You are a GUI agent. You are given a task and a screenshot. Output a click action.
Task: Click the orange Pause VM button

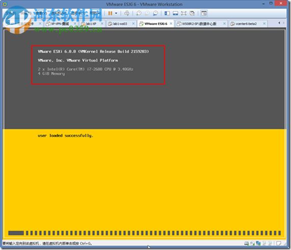tap(110, 13)
